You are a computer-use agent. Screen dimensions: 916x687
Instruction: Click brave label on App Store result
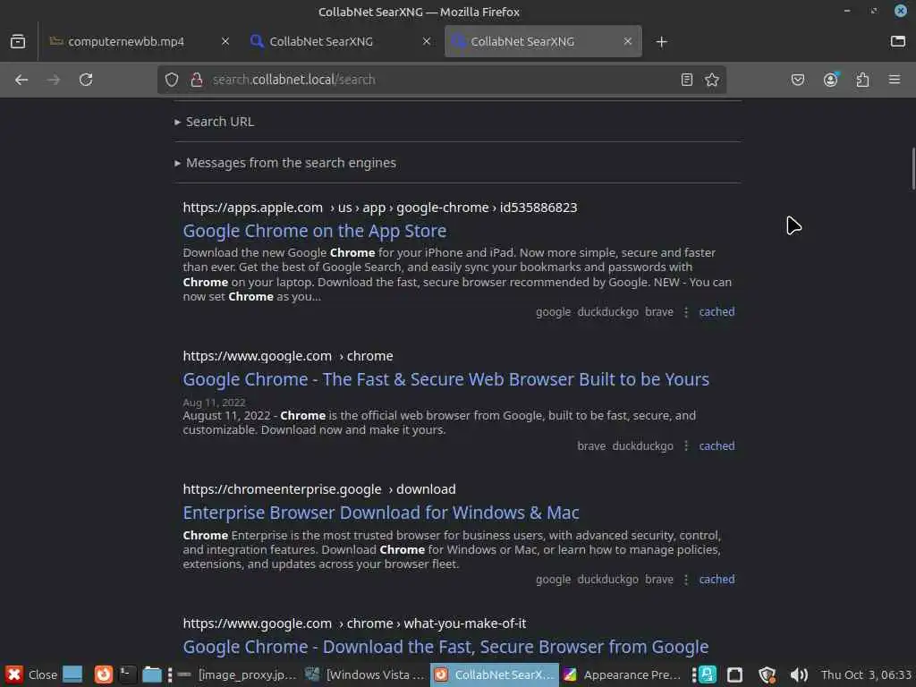point(659,312)
